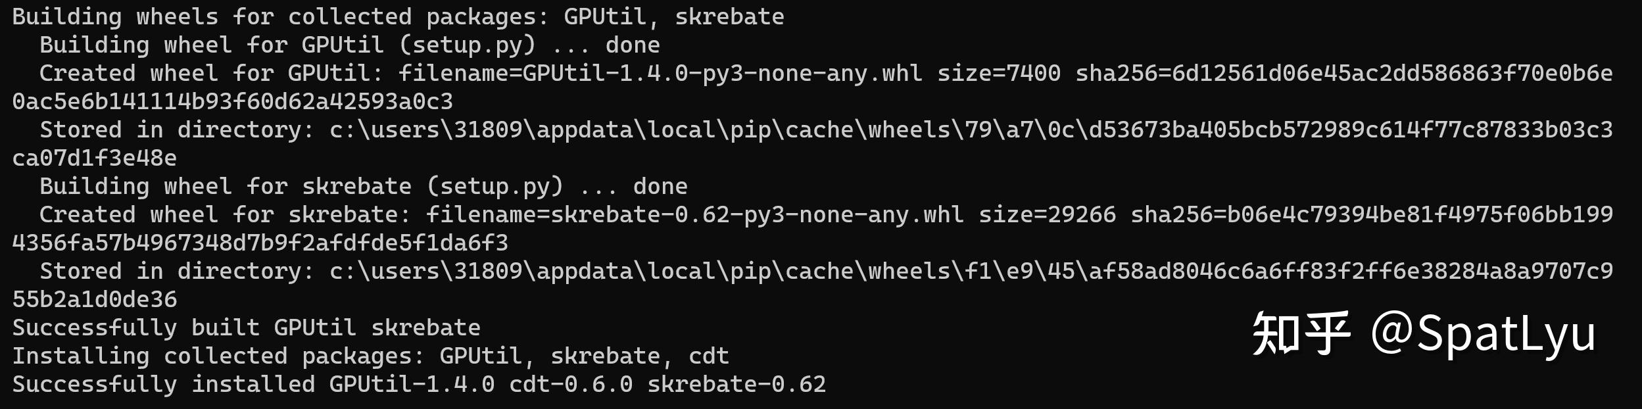Viewport: 1642px width, 409px height.
Task: Click the wheels\f1\e9\45 cache directory path
Action: point(971,271)
